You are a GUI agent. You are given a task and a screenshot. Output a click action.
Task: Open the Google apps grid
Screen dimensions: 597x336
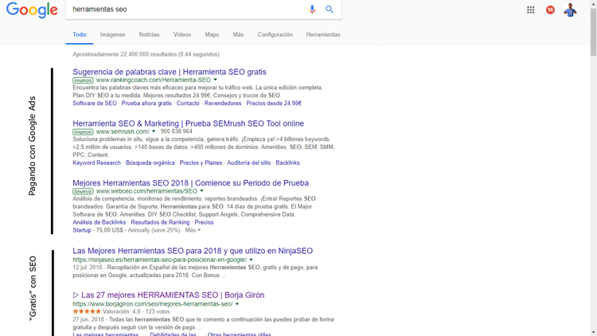coord(531,10)
